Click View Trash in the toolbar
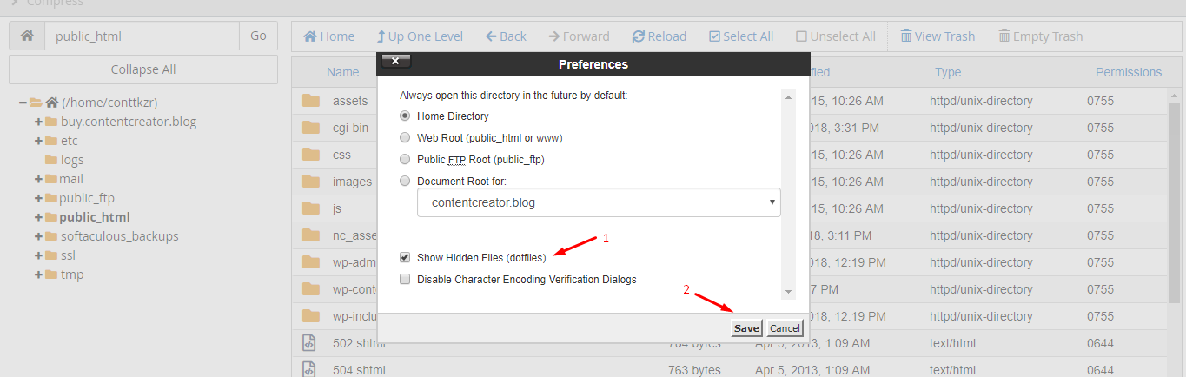The image size is (1186, 377). pos(938,36)
